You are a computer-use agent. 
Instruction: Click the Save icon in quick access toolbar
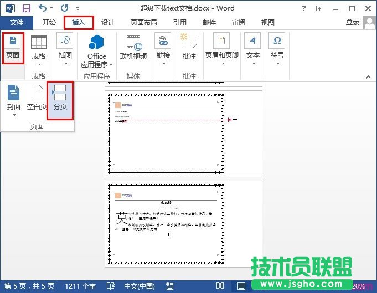[26, 8]
